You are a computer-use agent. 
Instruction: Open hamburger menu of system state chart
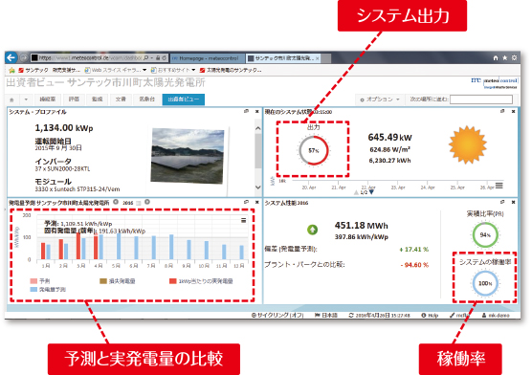pyautogui.click(x=499, y=186)
